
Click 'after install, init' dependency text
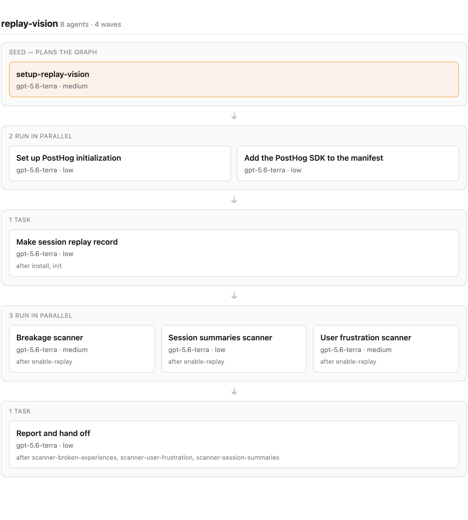[x=39, y=266]
